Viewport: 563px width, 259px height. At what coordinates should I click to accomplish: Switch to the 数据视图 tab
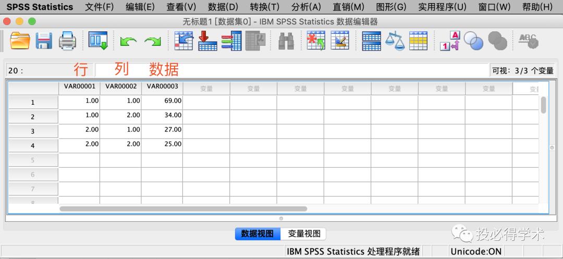[x=258, y=234]
